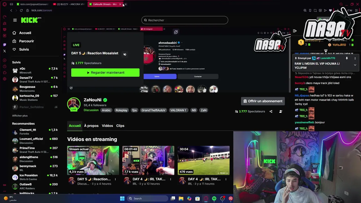This screenshot has width=361, height=203.
Task: Open the Discussion category link
Action: pyautogui.click(x=91, y=110)
